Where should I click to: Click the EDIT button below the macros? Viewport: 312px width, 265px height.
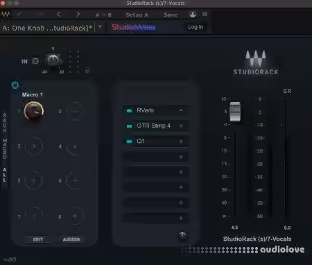pos(38,239)
